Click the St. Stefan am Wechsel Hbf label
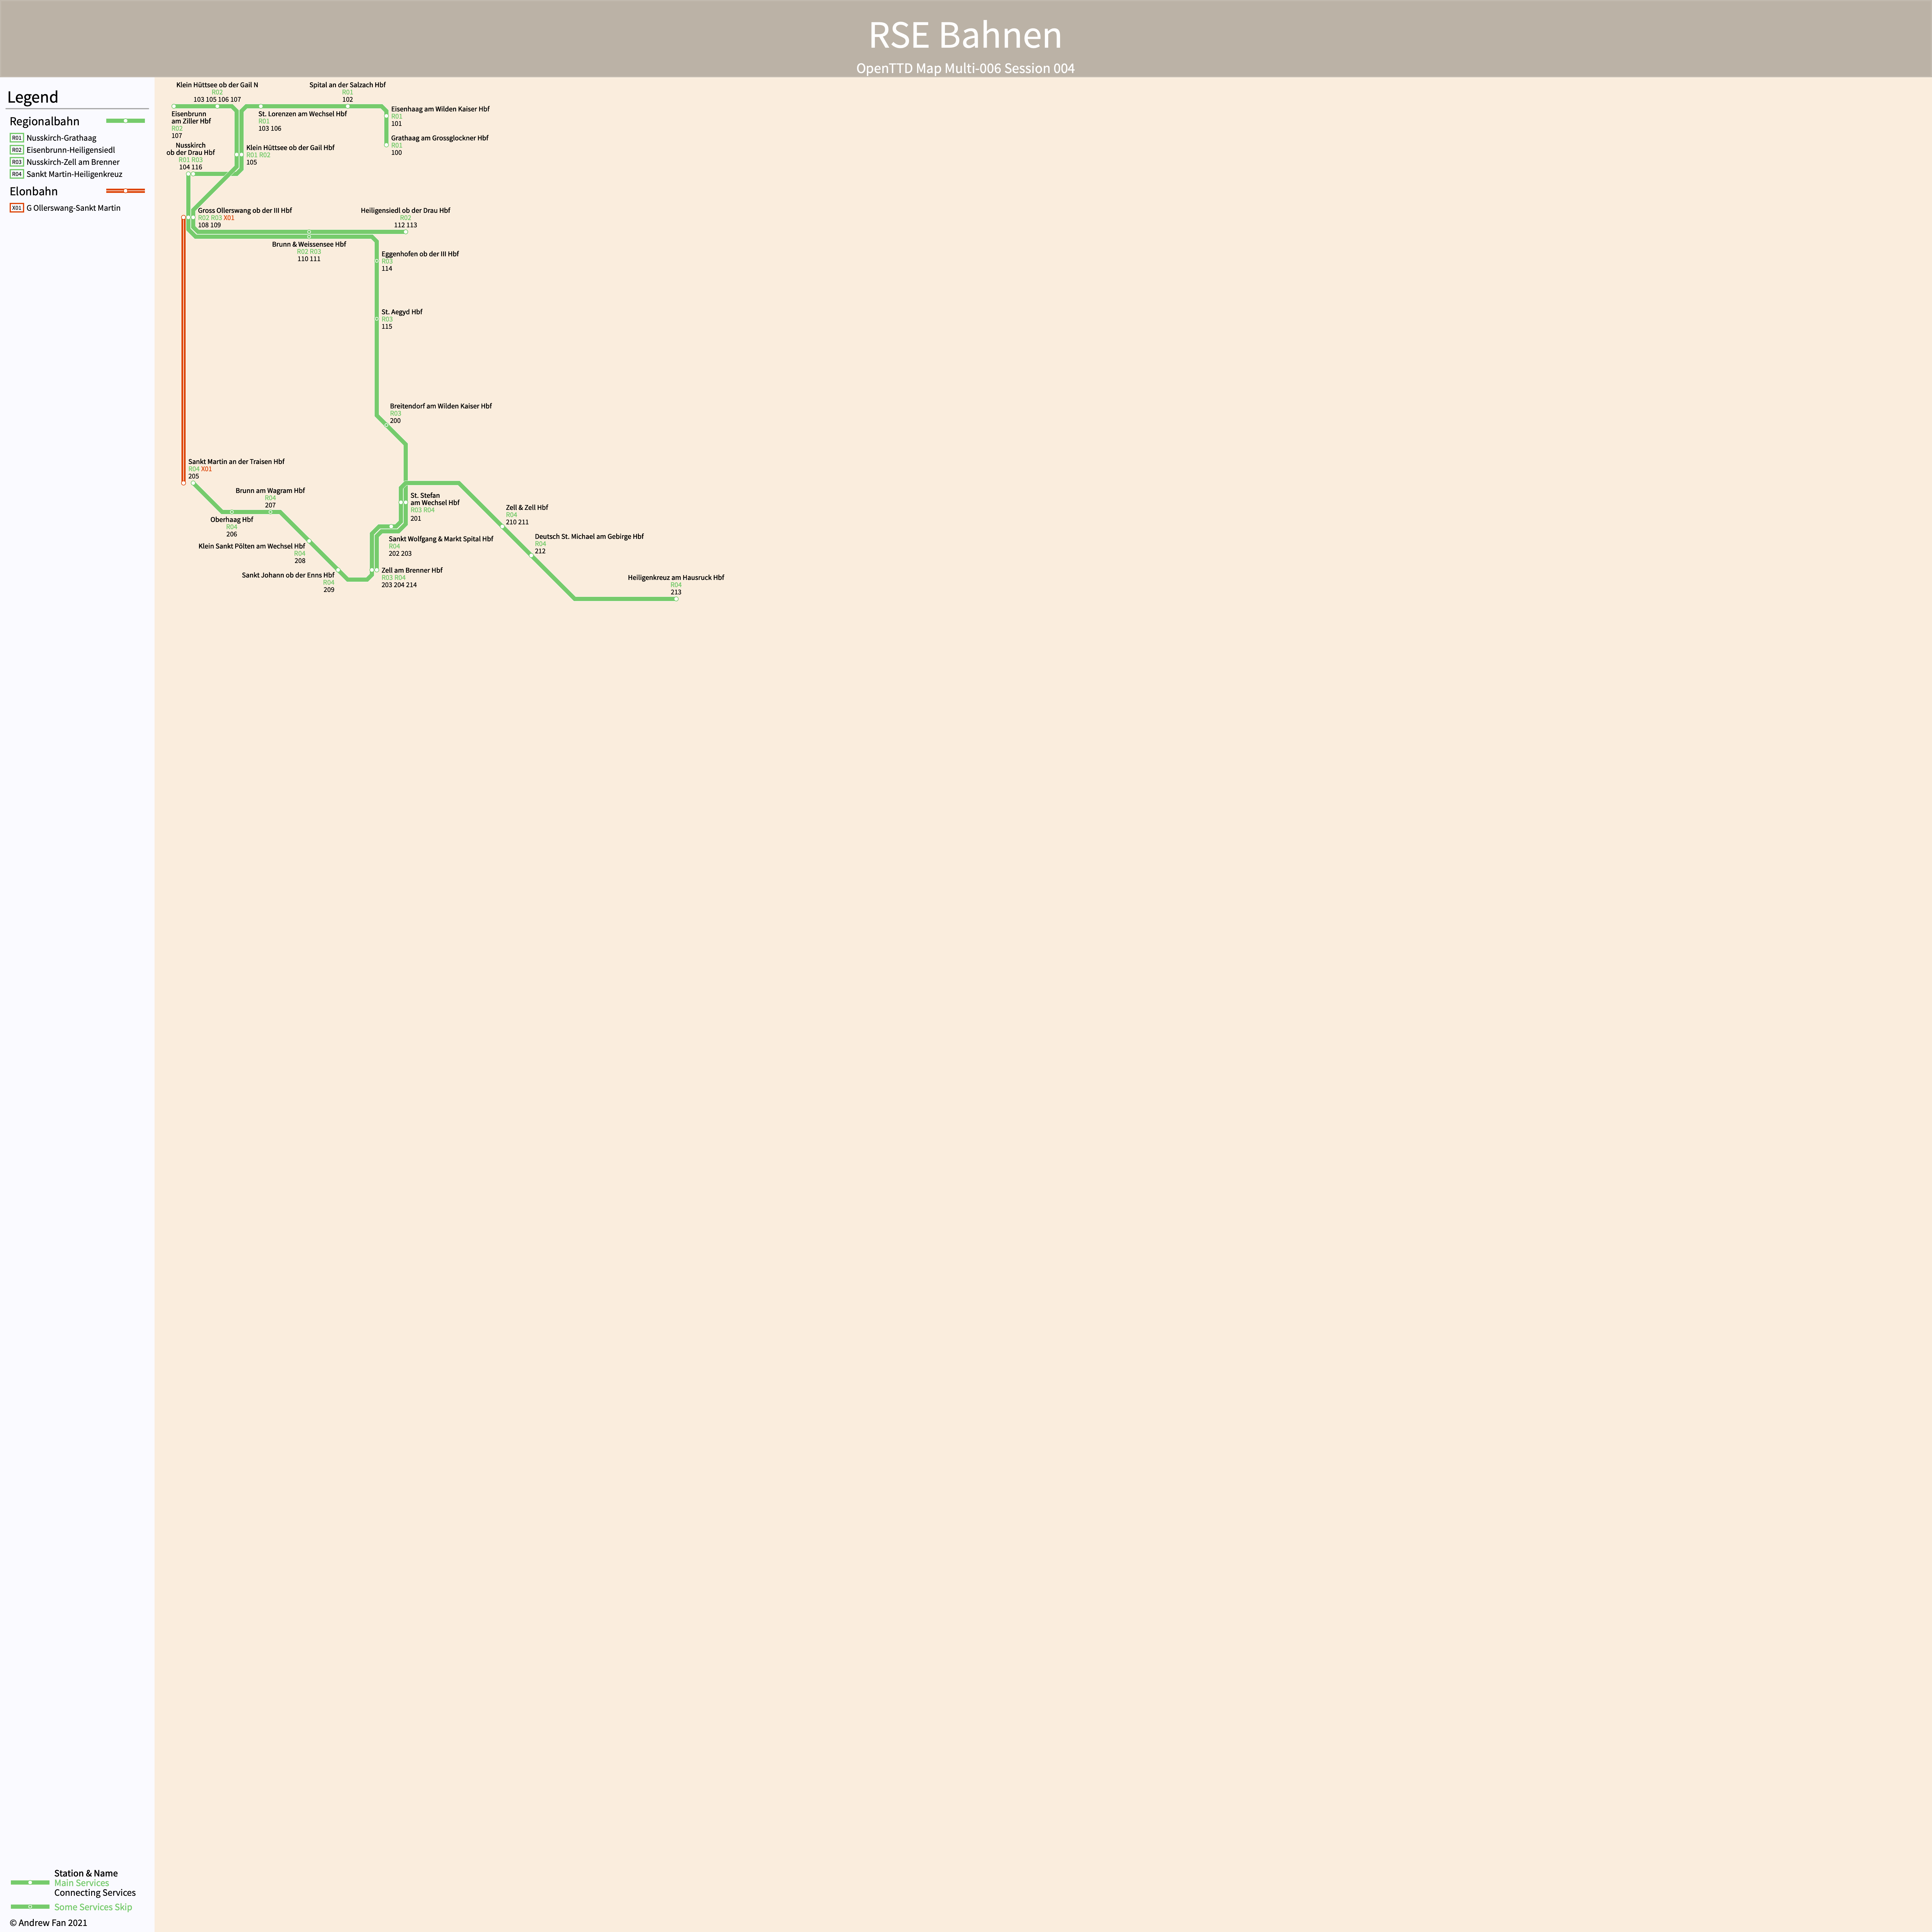1932x1932 pixels. click(435, 499)
